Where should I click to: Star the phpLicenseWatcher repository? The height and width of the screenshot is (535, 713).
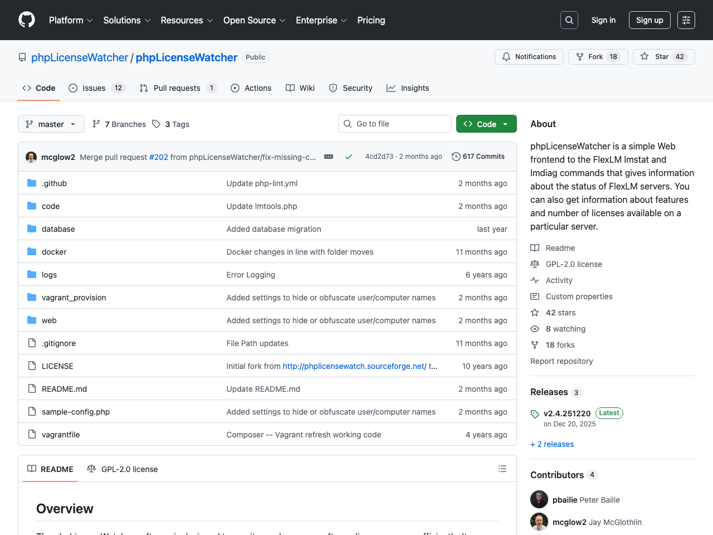click(663, 56)
